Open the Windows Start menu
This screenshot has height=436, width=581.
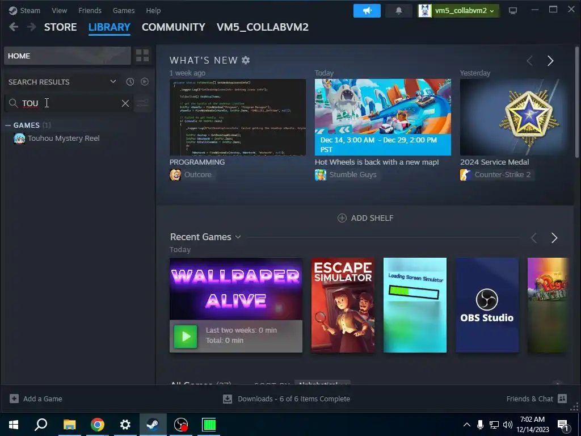tap(14, 425)
